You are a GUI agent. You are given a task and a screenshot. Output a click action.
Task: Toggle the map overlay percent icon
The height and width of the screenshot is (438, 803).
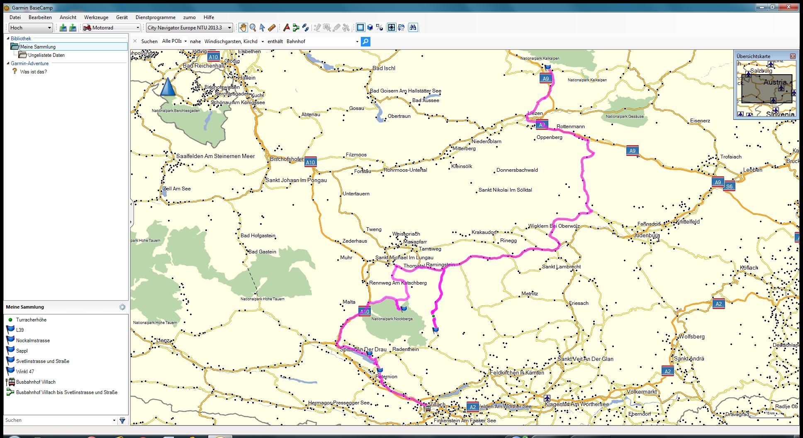click(380, 28)
